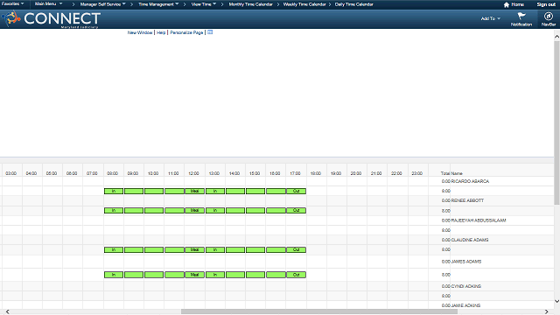The image size is (560, 315).
Task: Click the Out block under James Adams
Action: pyautogui.click(x=296, y=275)
